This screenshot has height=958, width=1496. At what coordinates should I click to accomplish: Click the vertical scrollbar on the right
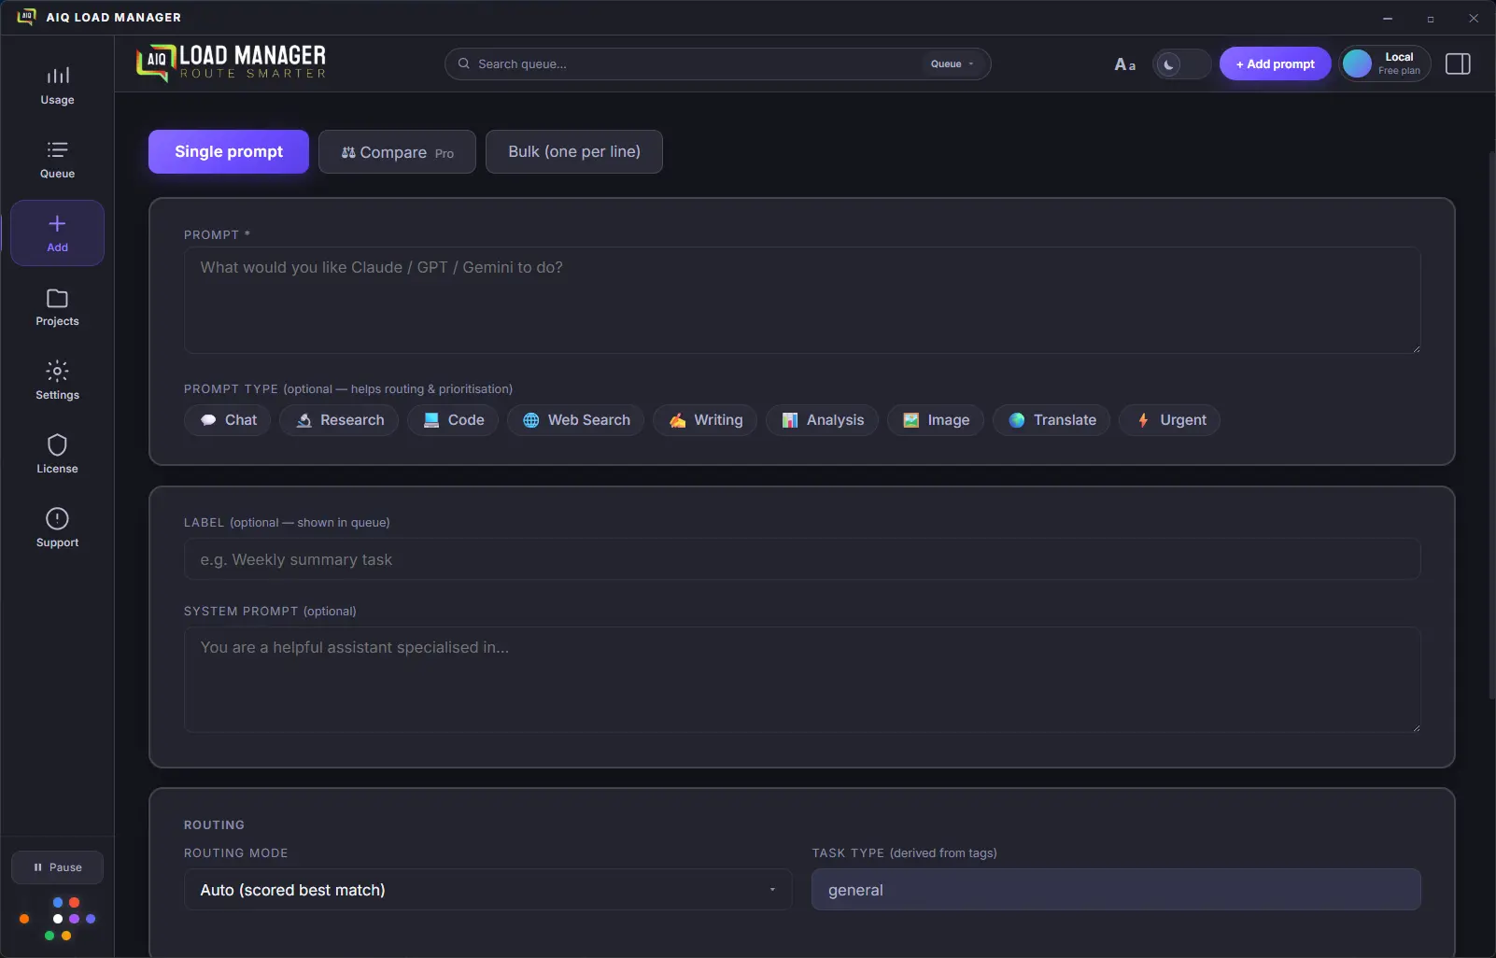pyautogui.click(x=1491, y=425)
